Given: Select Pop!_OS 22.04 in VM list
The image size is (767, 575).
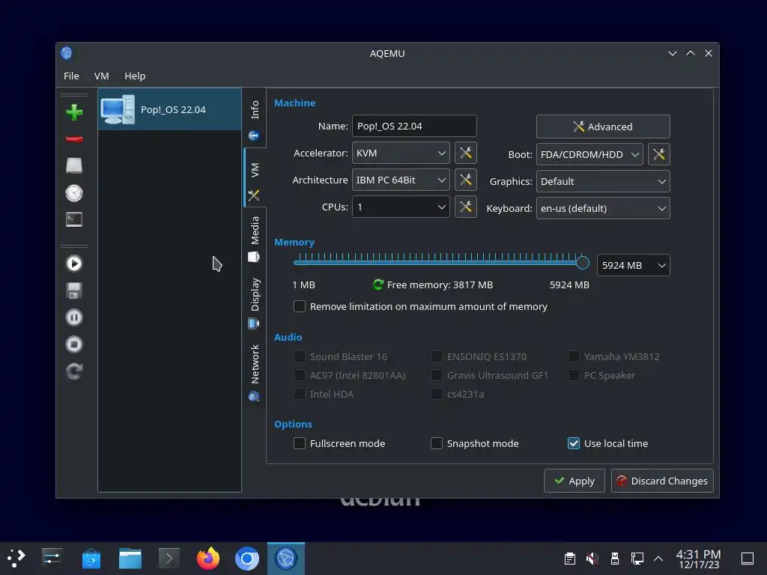Looking at the screenshot, I should pyautogui.click(x=169, y=109).
